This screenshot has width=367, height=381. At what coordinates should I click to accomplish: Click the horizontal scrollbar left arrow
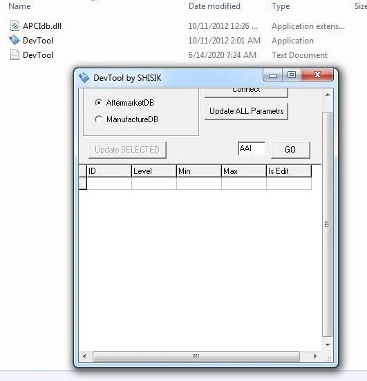[x=84, y=356]
